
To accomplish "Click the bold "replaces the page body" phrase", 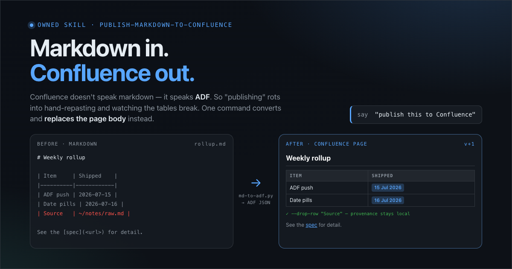I will point(85,119).
